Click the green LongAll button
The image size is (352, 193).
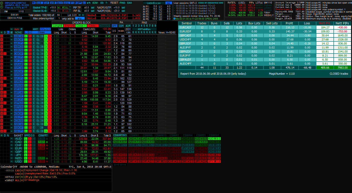[57, 26]
